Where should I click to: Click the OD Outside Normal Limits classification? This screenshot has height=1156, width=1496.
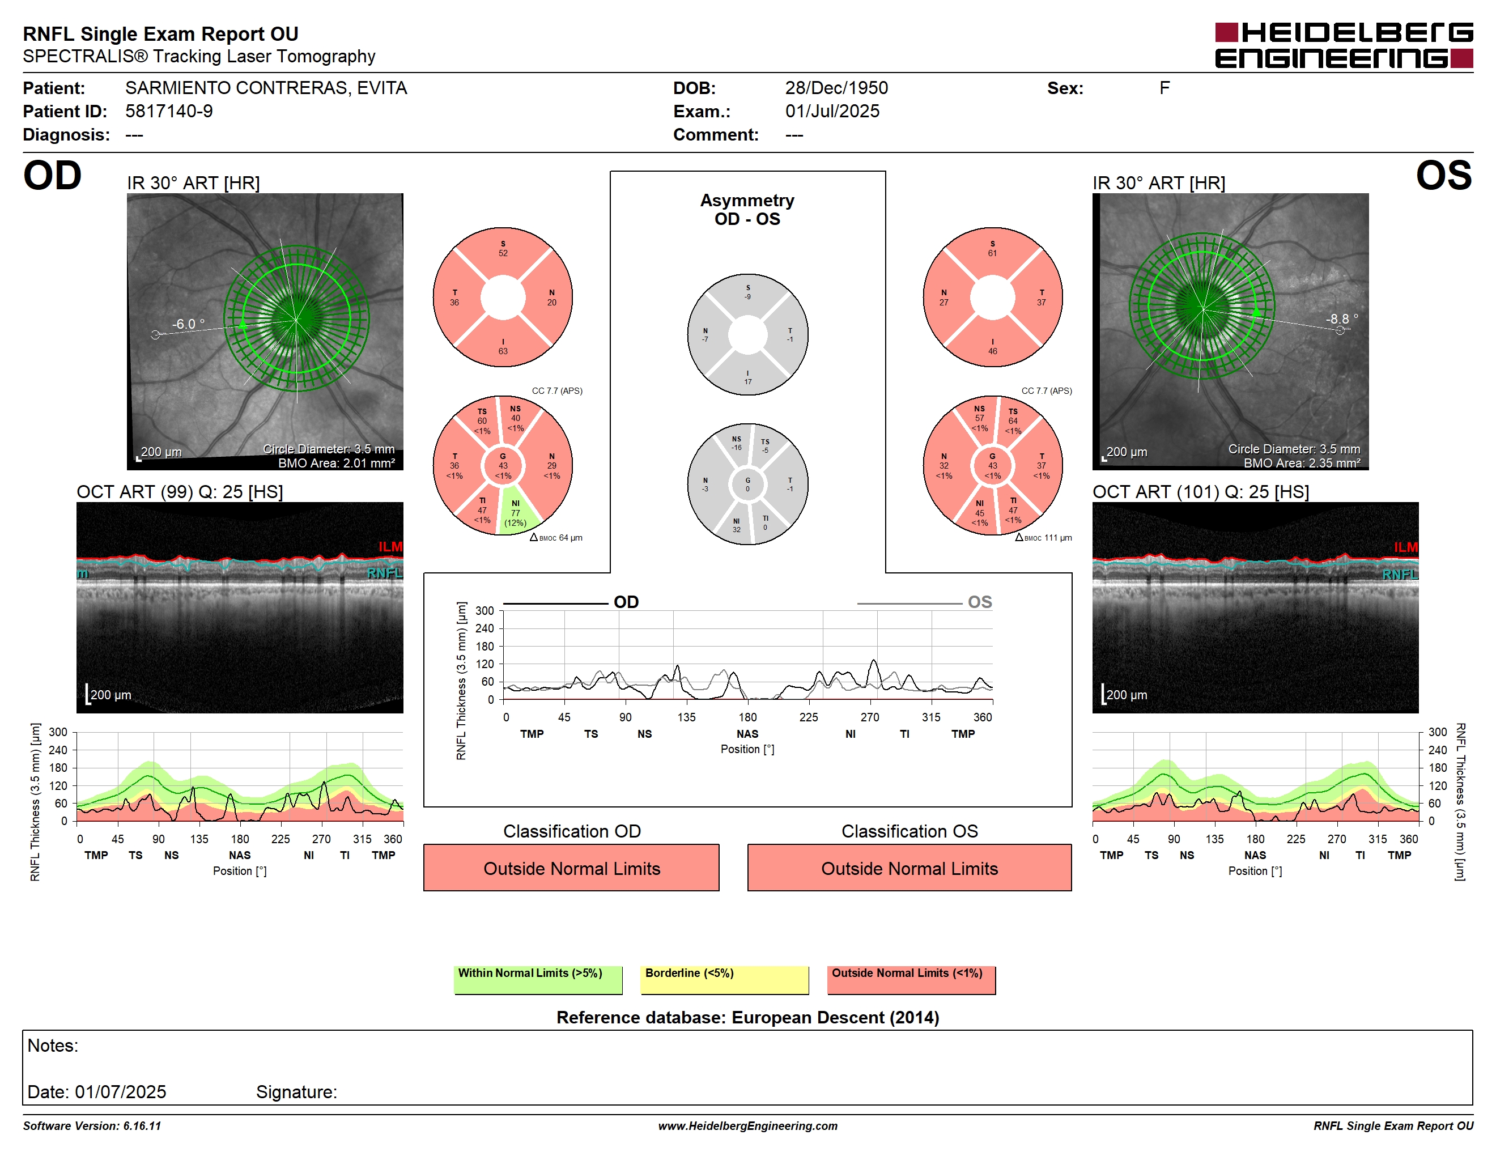tap(571, 868)
